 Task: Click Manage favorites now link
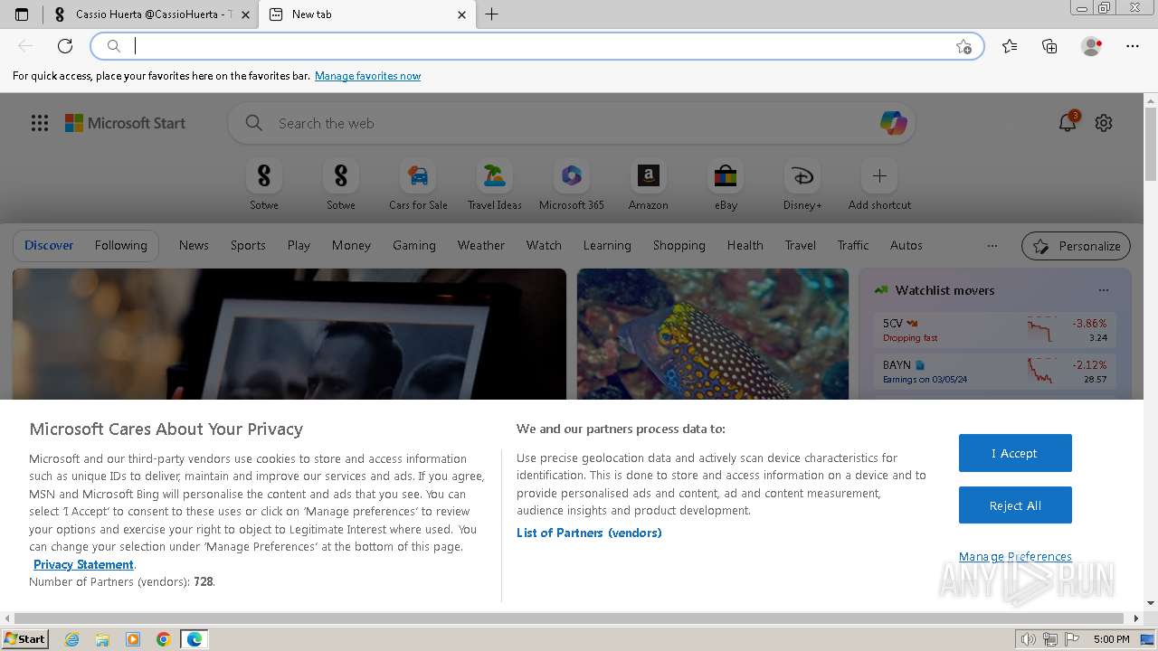(x=367, y=76)
